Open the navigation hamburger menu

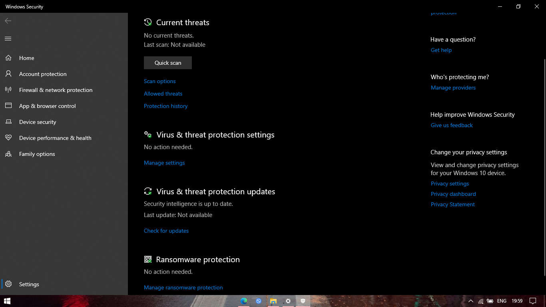click(8, 38)
